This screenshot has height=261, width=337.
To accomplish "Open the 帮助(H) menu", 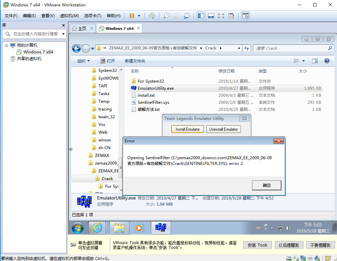I will [x=114, y=16].
